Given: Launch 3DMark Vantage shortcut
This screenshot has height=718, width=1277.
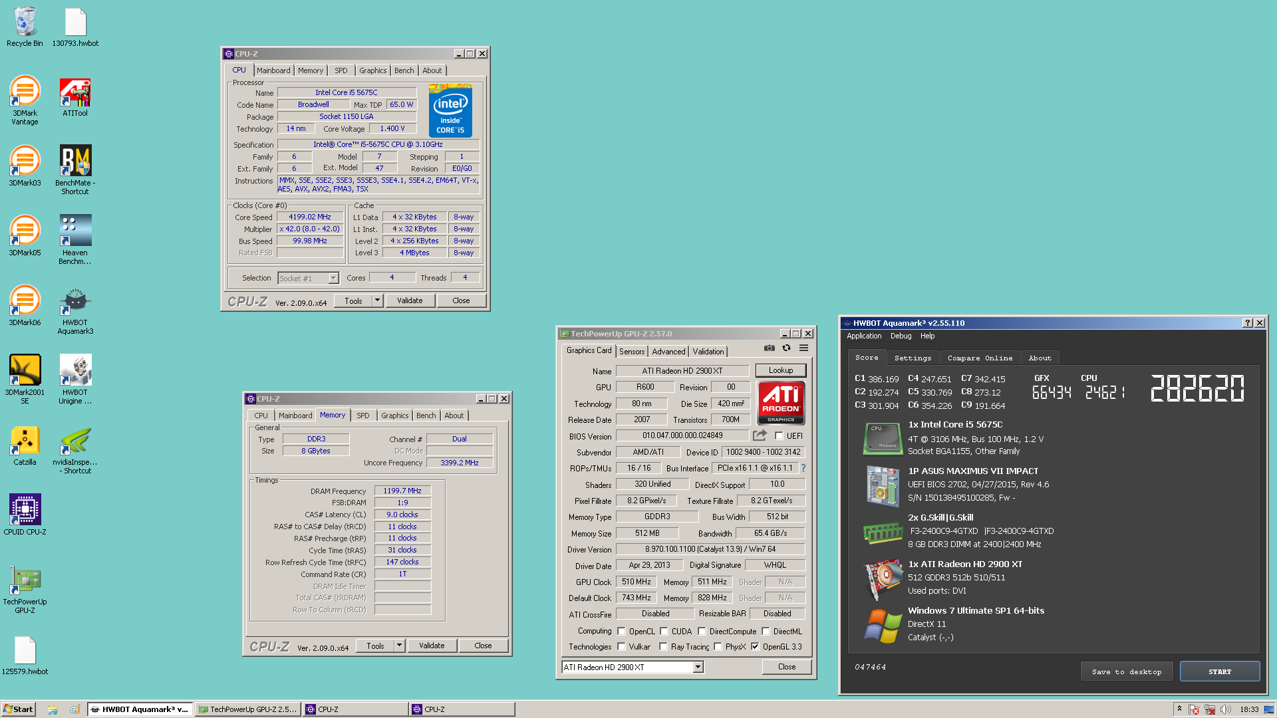Looking at the screenshot, I should point(25,100).
